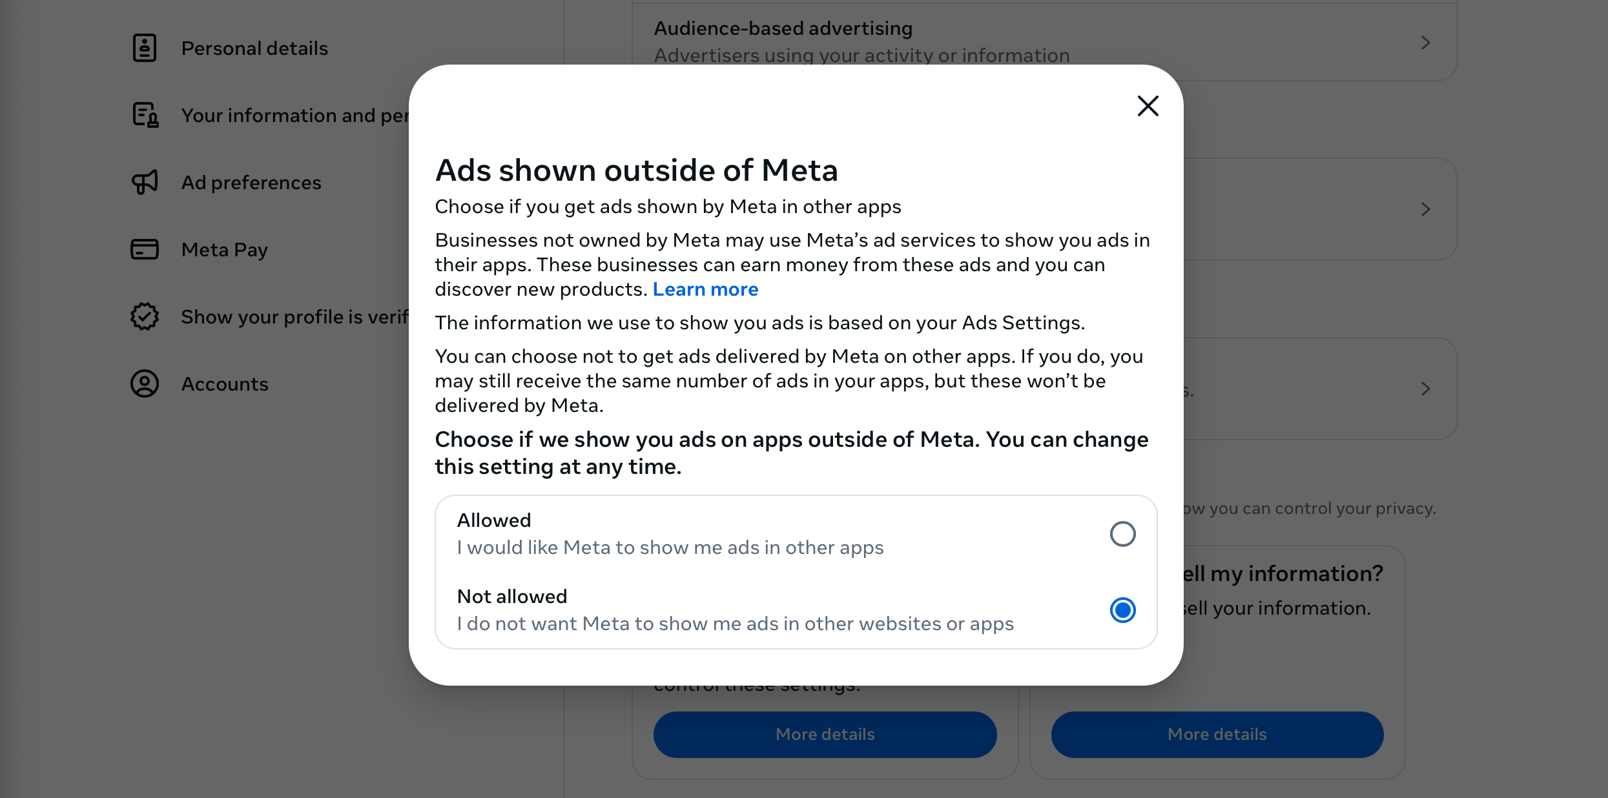Open Ad preferences settings page
The image size is (1608, 798).
[x=251, y=181]
